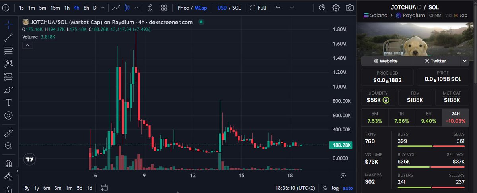
Task: Expand the timeframe dropdown chevron
Action: coord(103,8)
